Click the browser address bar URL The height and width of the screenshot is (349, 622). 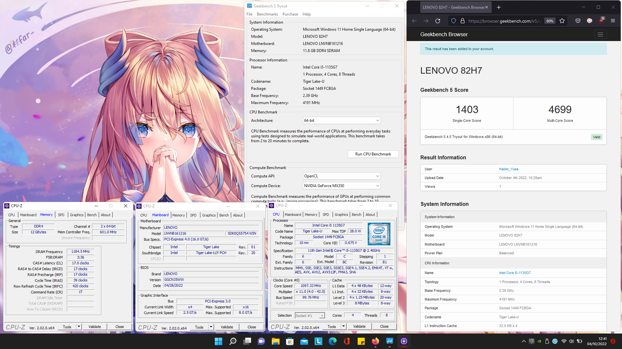point(504,21)
